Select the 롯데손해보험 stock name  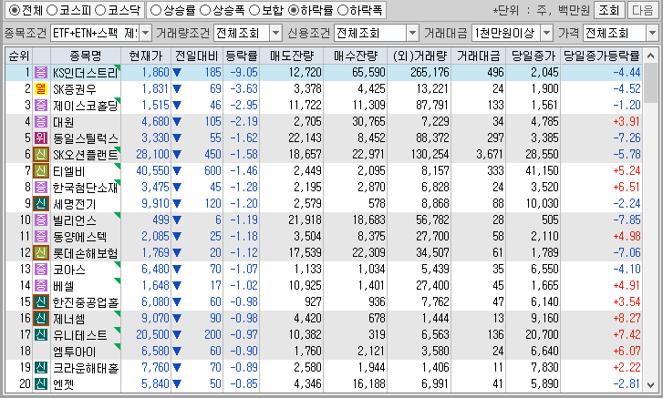(x=86, y=253)
